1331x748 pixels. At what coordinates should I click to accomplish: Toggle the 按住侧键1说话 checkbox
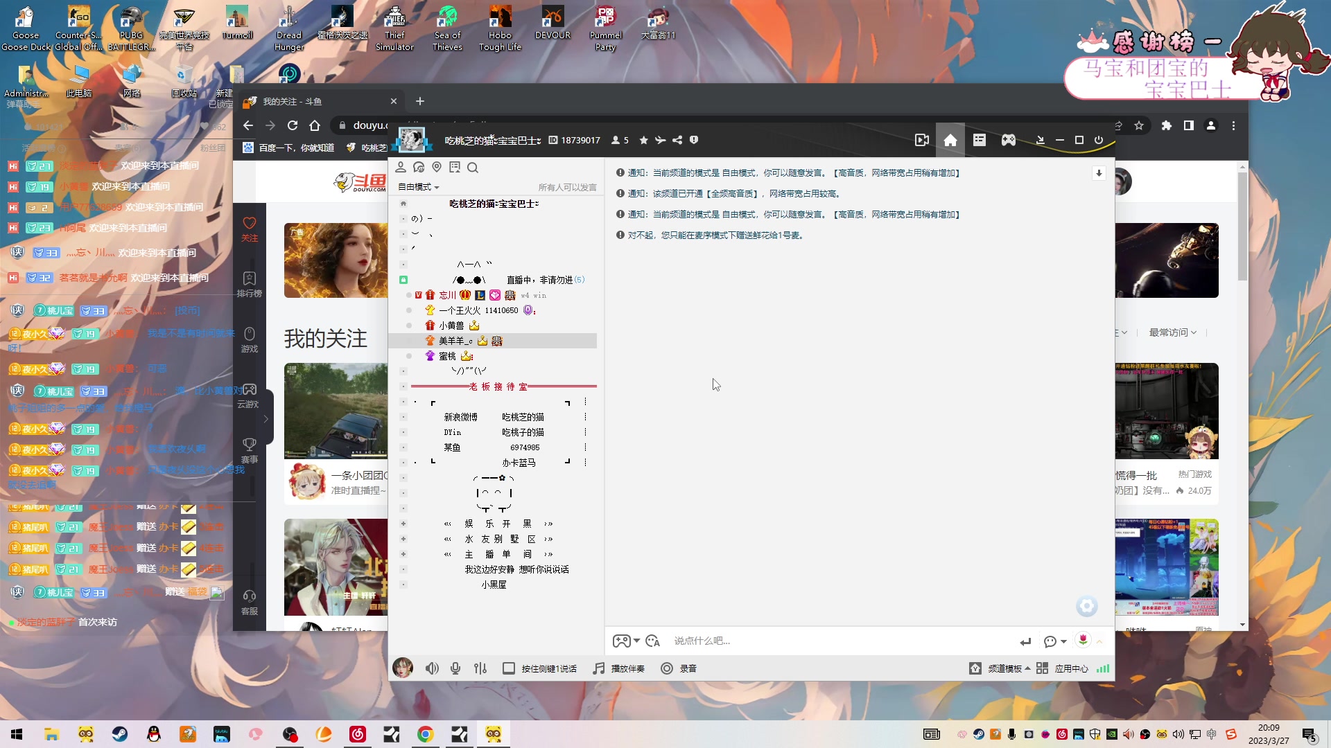click(508, 668)
